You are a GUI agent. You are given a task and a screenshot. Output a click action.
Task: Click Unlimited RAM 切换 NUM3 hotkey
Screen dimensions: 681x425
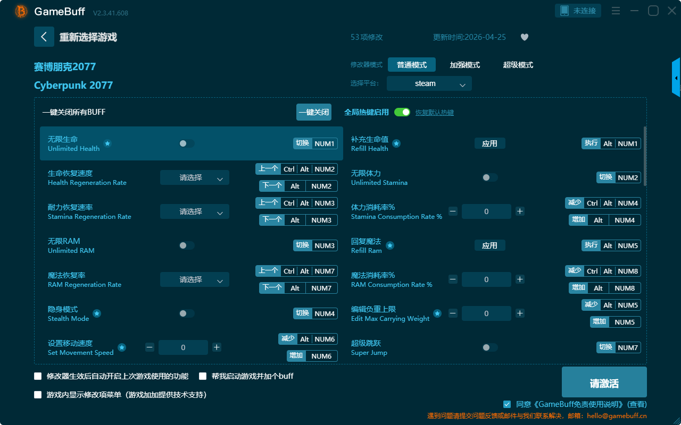coord(315,245)
